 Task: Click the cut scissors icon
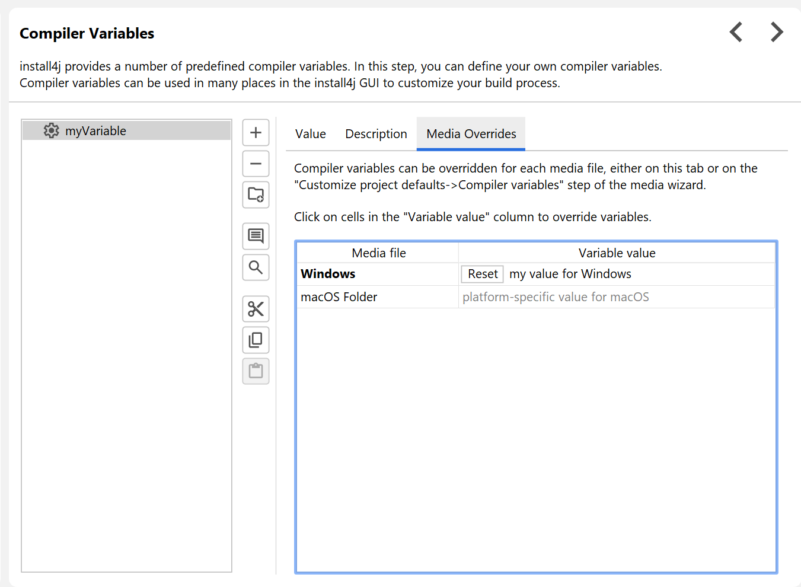click(x=256, y=309)
